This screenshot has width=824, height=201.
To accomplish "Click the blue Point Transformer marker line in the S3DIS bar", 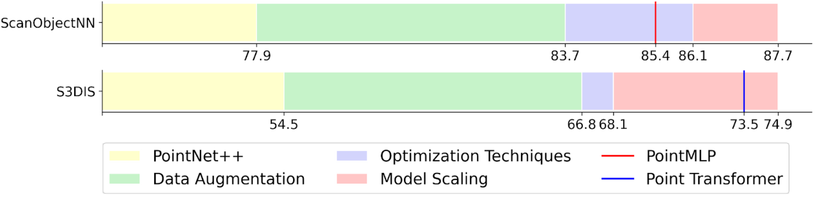I will [744, 91].
